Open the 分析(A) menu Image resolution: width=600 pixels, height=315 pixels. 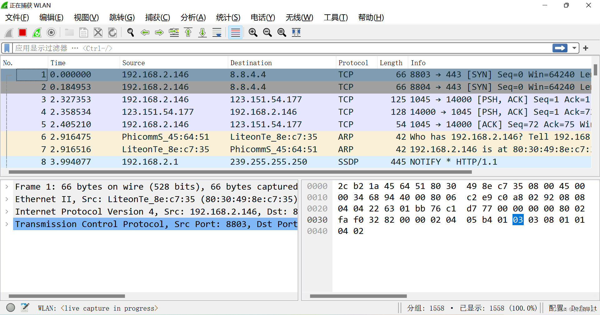point(193,17)
